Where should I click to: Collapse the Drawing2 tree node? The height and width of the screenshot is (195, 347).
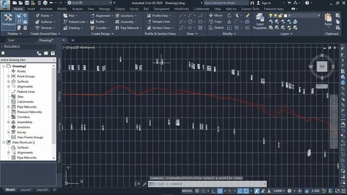click(x=4, y=66)
